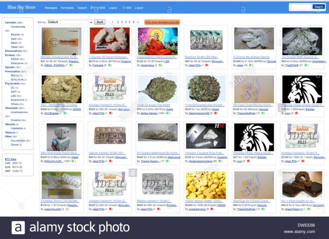The width and height of the screenshot is (329, 239).
Task: Open 'Codeine 30mg X 60 Blister' listing
Action: (x=60, y=201)
